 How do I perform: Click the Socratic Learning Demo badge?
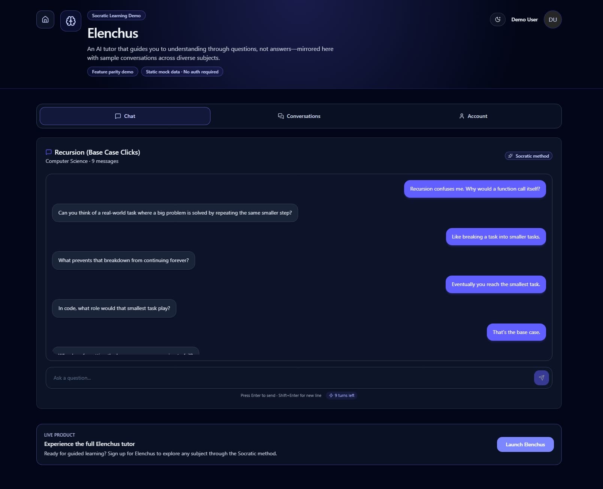click(116, 16)
